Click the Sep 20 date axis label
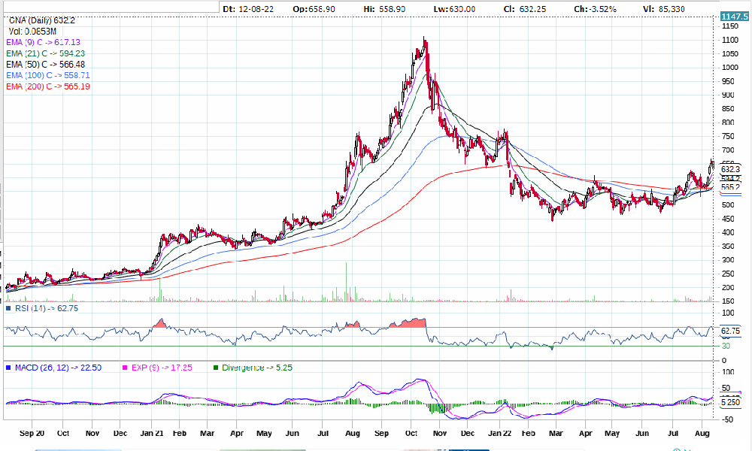This screenshot has height=451, width=752. coord(32,433)
